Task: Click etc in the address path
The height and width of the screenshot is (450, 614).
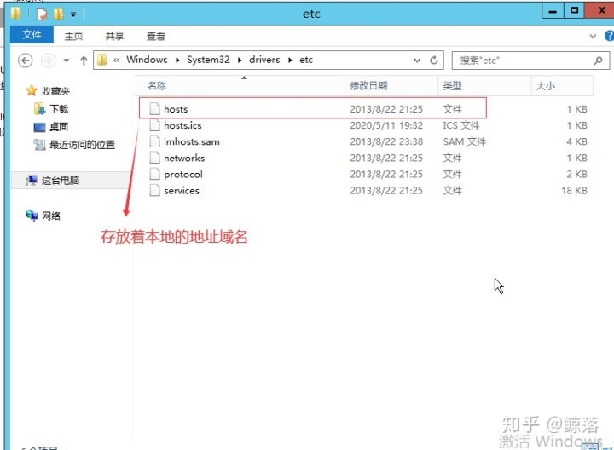Action: click(x=306, y=60)
